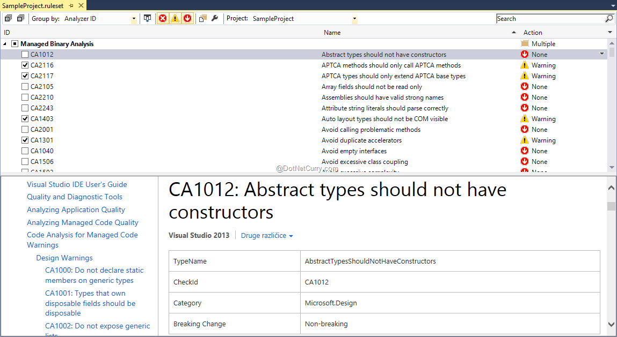
Task: Open Code Analysis for Managed Code Warnings link
Action: (82, 239)
